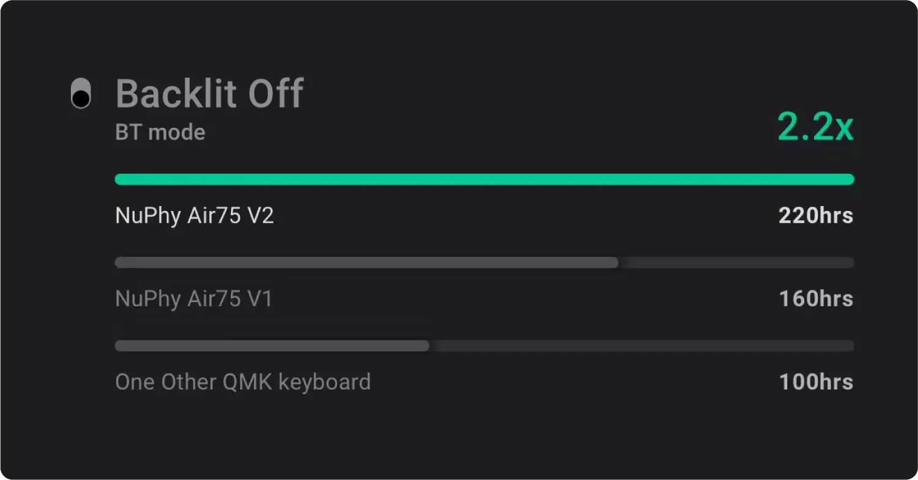The image size is (918, 480).
Task: Click the filled part of QMK keyboard bar
Action: (x=272, y=345)
